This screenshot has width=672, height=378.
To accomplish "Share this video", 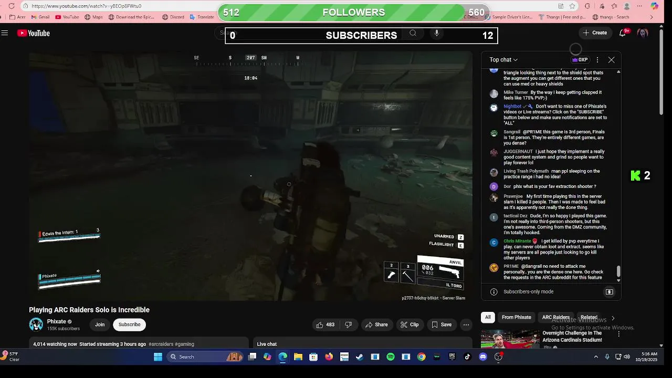I will click(376, 324).
